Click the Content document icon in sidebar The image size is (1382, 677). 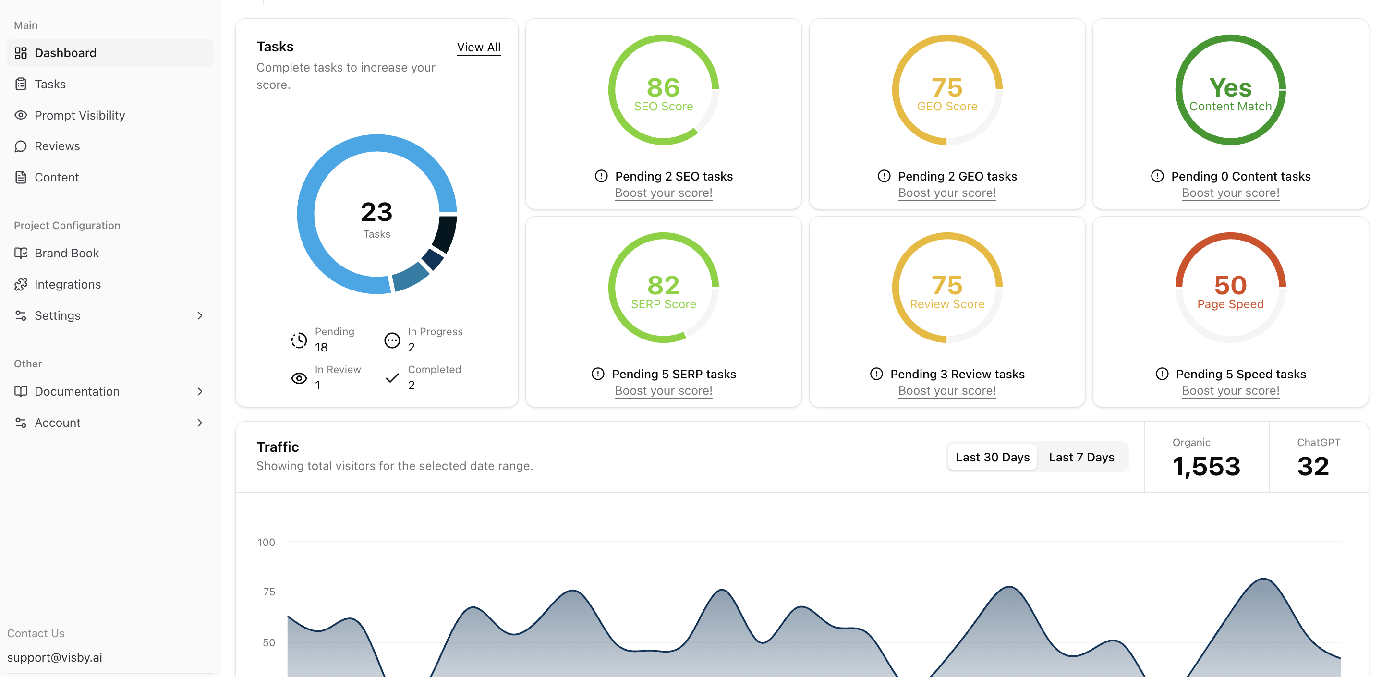tap(21, 177)
